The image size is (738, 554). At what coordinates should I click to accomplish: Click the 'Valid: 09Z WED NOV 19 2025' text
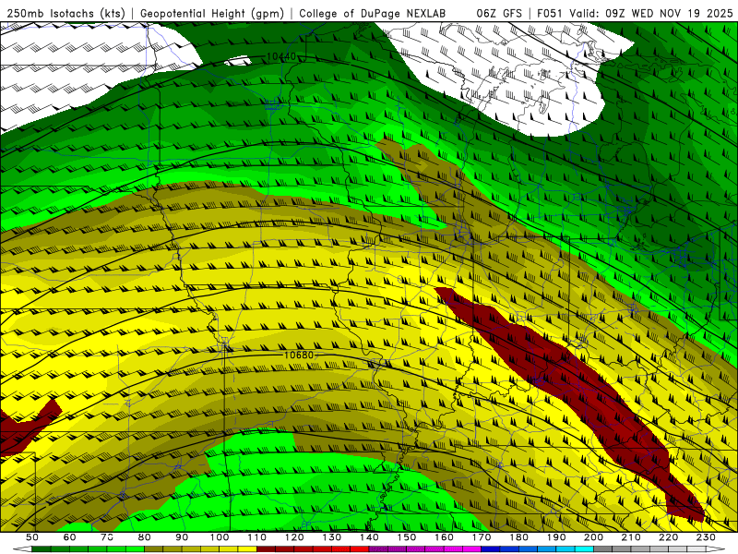651,13
